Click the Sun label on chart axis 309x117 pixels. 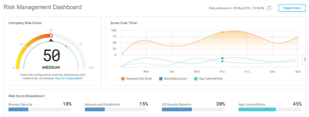tap(298, 72)
